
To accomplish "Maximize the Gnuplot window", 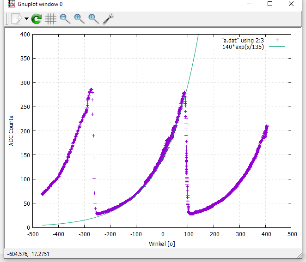I will point(270,4).
